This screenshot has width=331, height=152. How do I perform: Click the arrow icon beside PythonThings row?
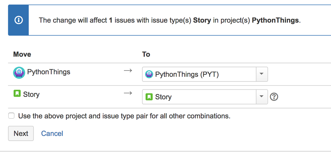(128, 71)
